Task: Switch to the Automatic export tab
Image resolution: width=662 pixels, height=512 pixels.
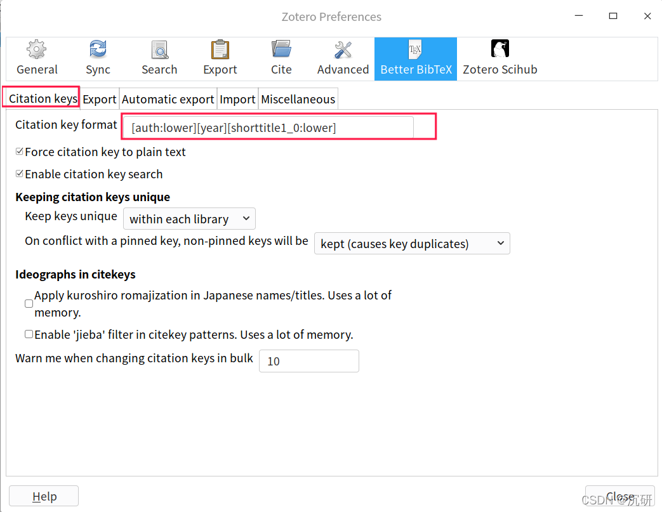Action: [x=168, y=99]
